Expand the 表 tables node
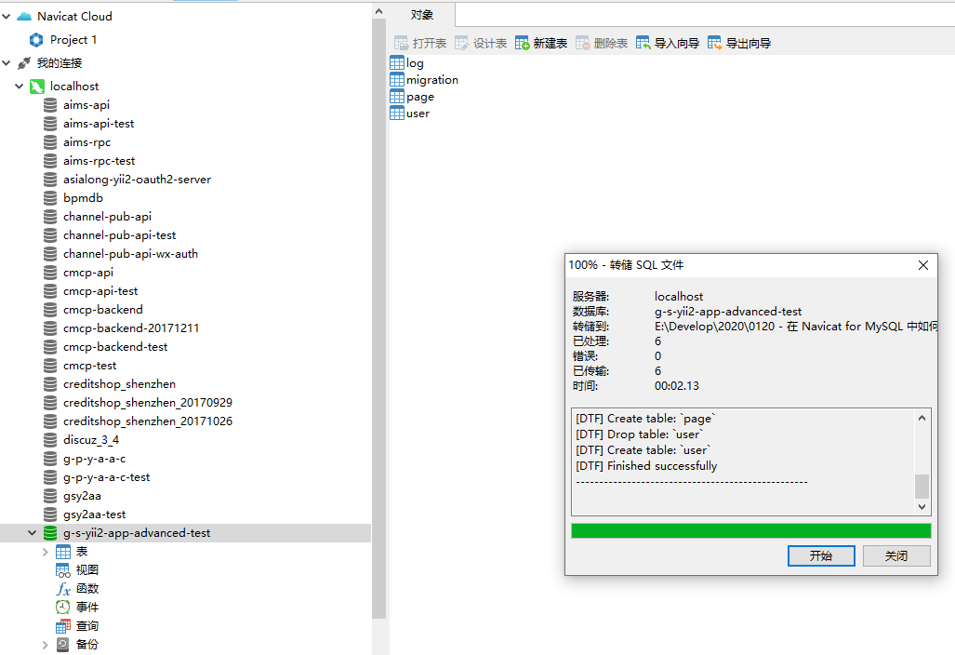This screenshot has width=955, height=655. pyautogui.click(x=45, y=552)
